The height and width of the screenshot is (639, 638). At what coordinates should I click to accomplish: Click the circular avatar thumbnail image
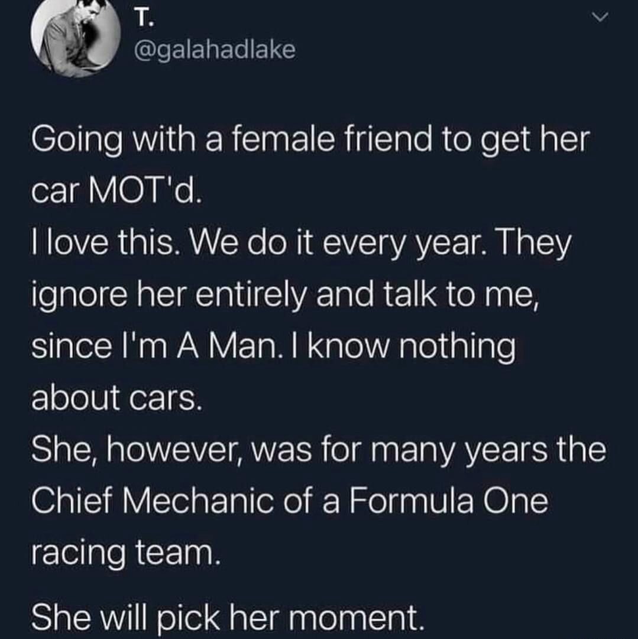(76, 37)
